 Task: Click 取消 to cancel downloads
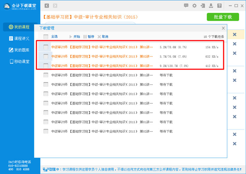(x=103, y=37)
